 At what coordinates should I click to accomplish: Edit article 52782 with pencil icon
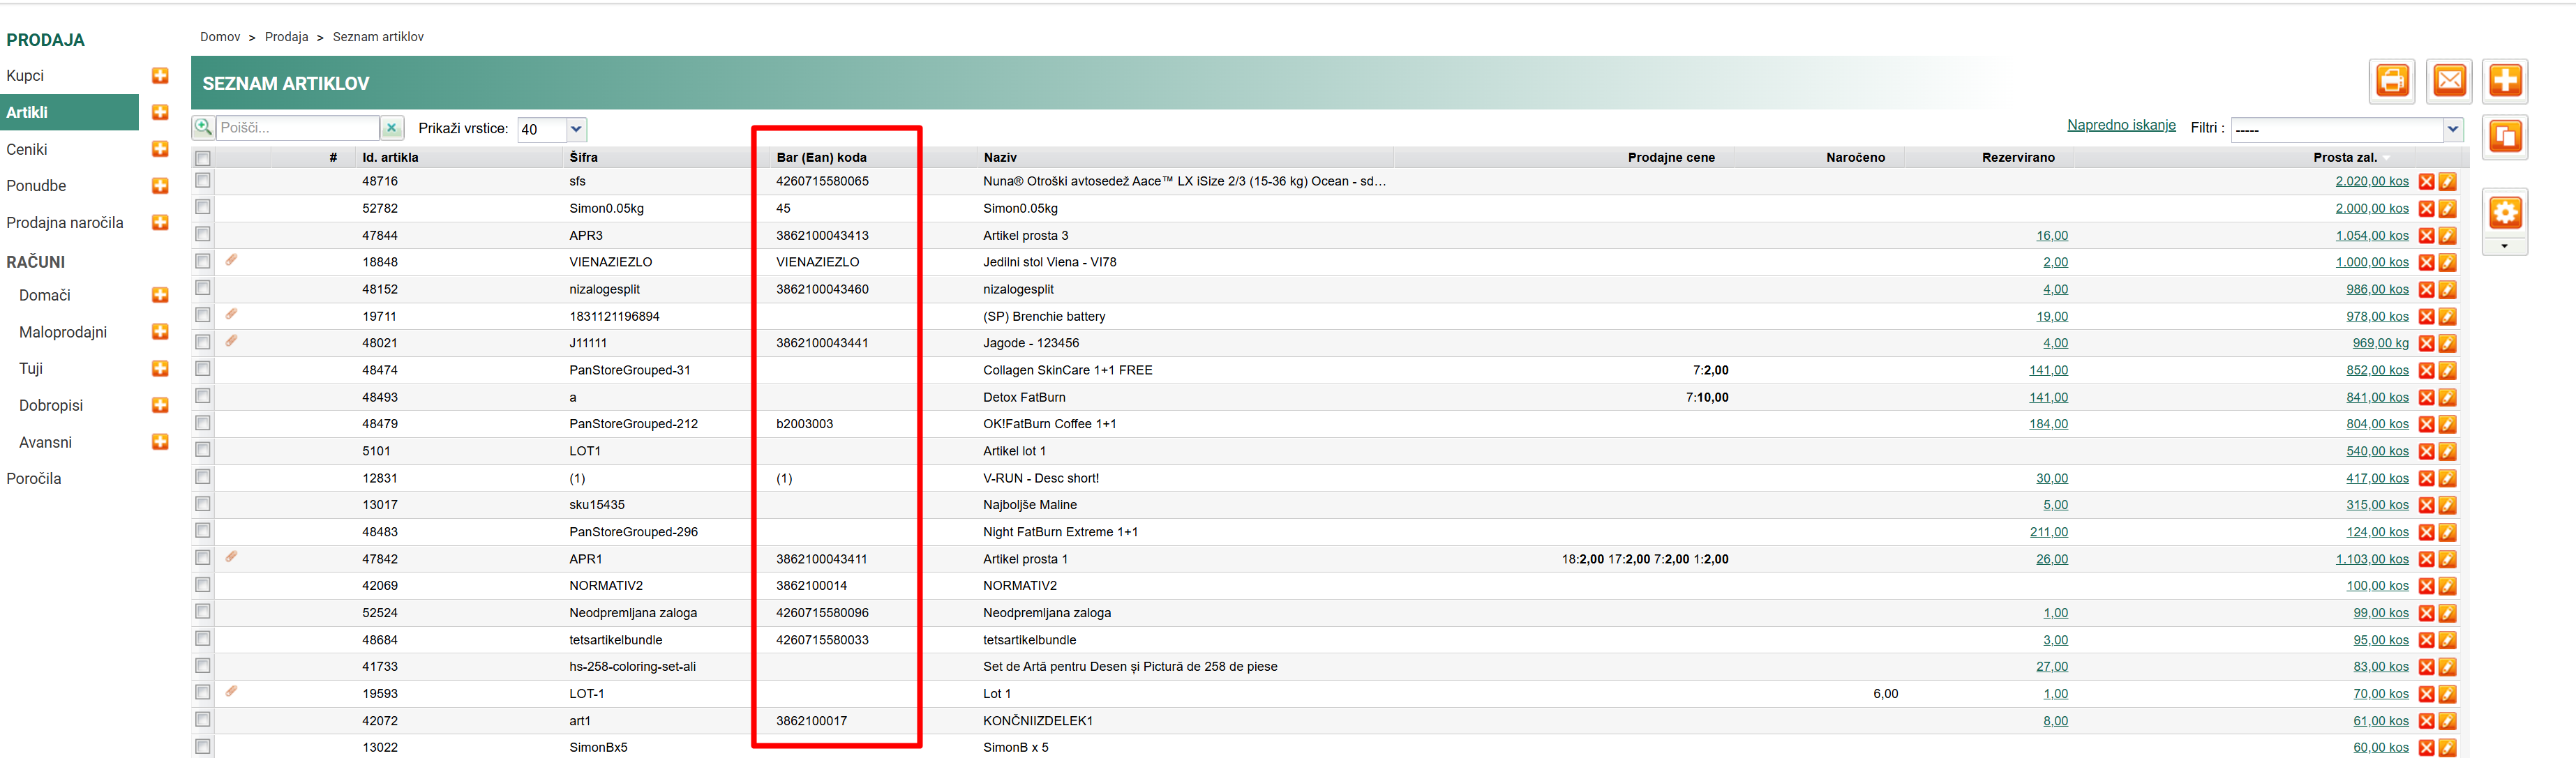(2447, 209)
